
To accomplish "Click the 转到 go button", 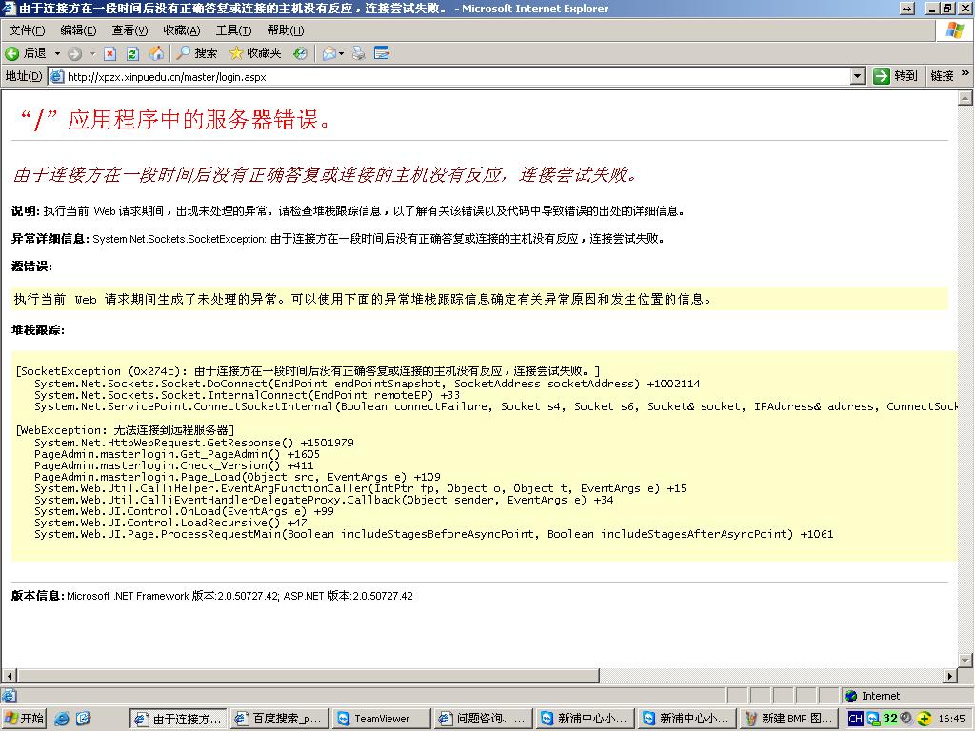I will pyautogui.click(x=896, y=76).
